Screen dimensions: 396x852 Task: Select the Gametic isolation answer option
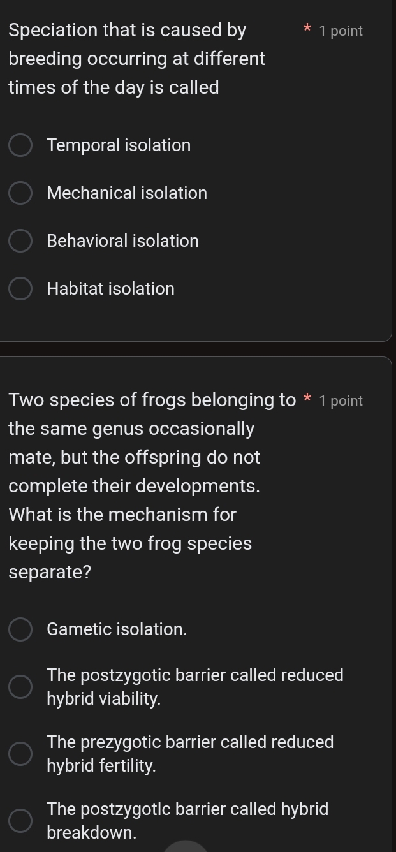[x=20, y=629]
